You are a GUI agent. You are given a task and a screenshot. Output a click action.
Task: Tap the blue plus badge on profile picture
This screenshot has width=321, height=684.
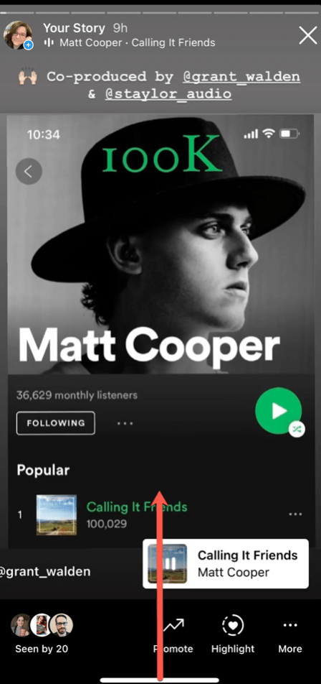point(28,45)
